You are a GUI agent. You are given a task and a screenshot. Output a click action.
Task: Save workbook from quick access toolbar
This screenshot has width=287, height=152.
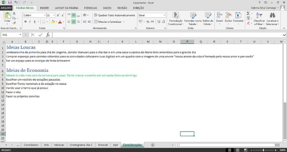pos(10,2)
